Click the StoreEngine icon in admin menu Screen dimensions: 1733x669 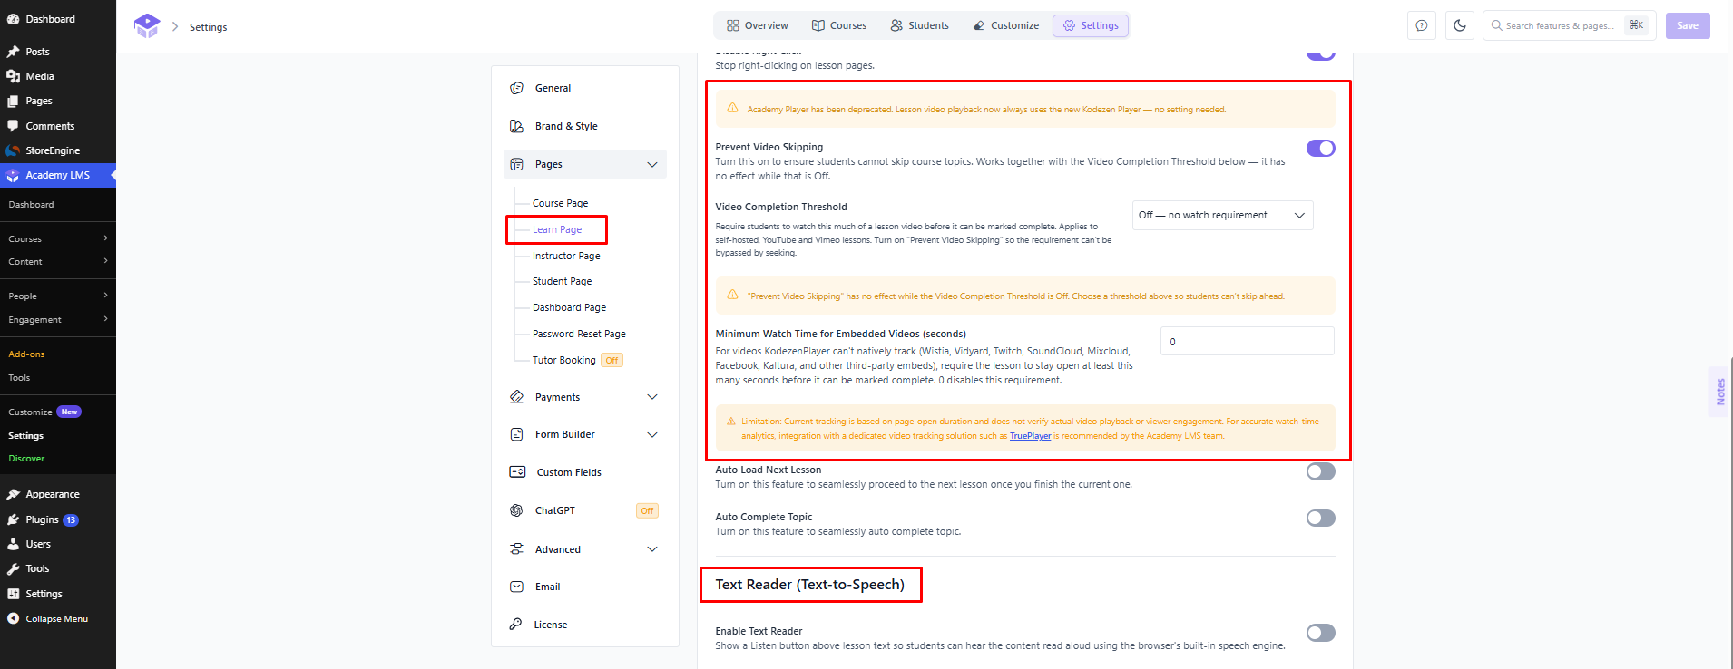click(14, 150)
